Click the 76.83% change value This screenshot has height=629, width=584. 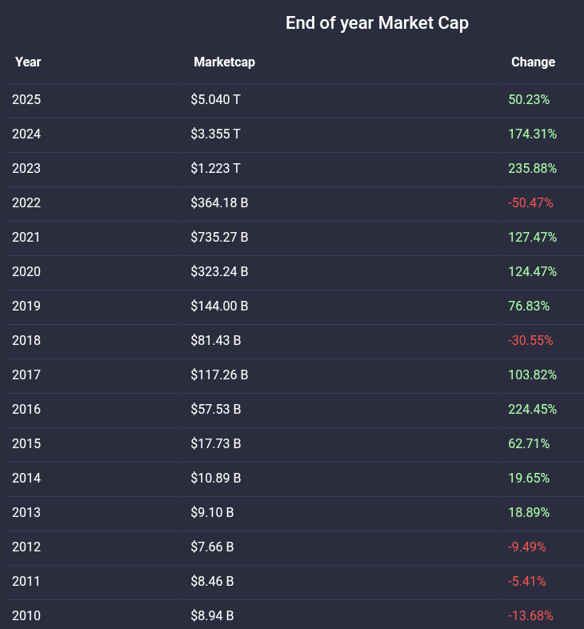click(529, 306)
